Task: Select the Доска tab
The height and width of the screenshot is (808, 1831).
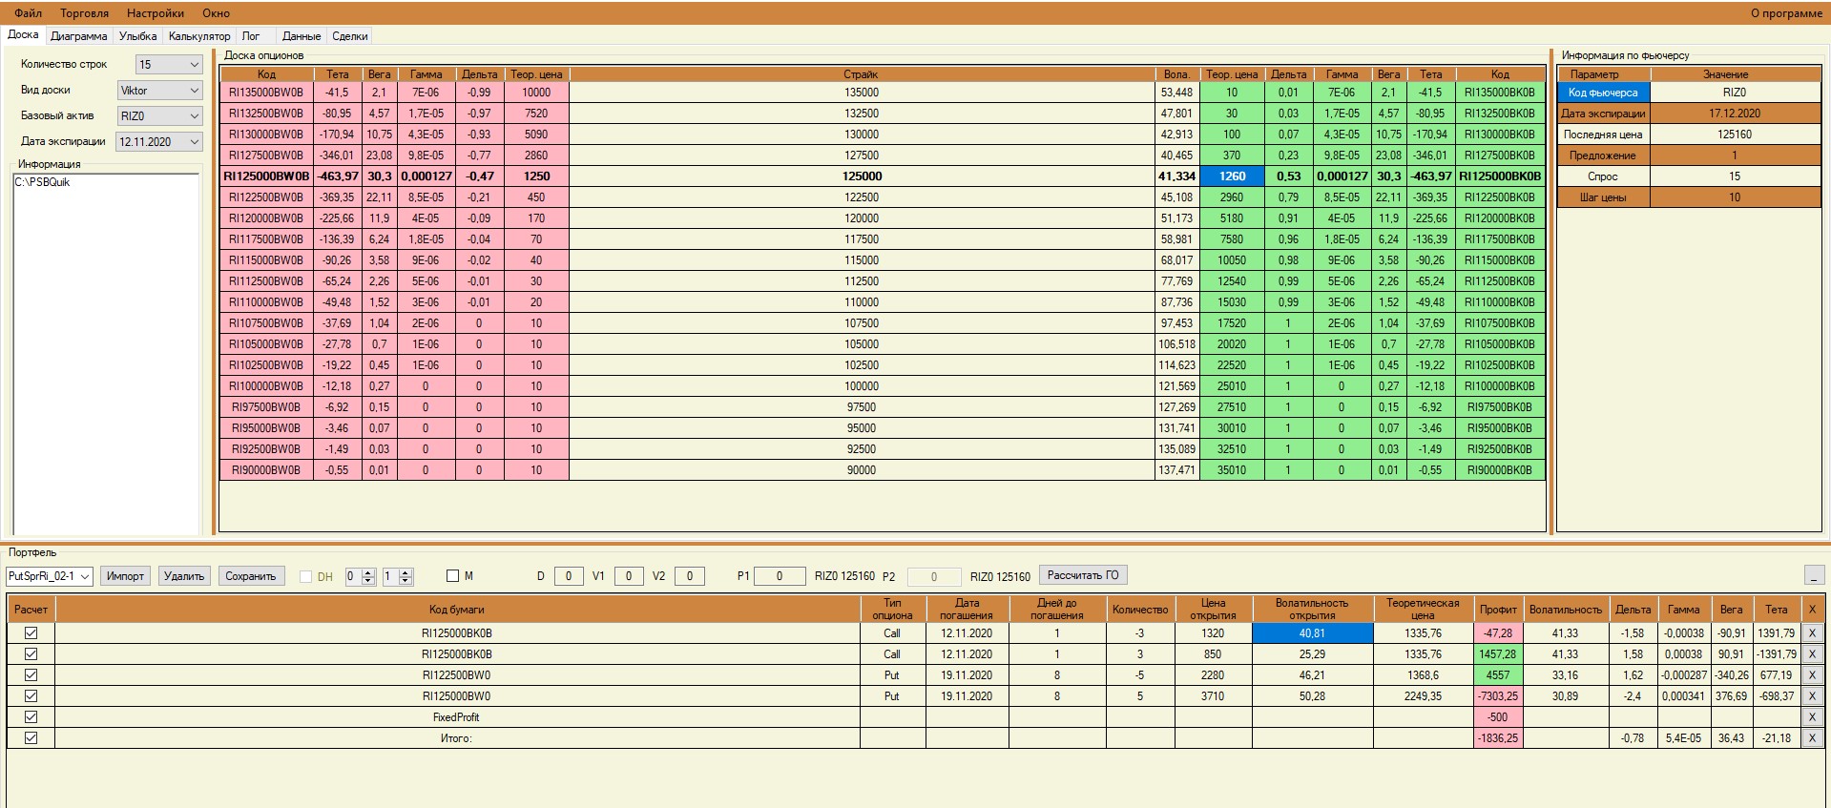Action: click(23, 34)
